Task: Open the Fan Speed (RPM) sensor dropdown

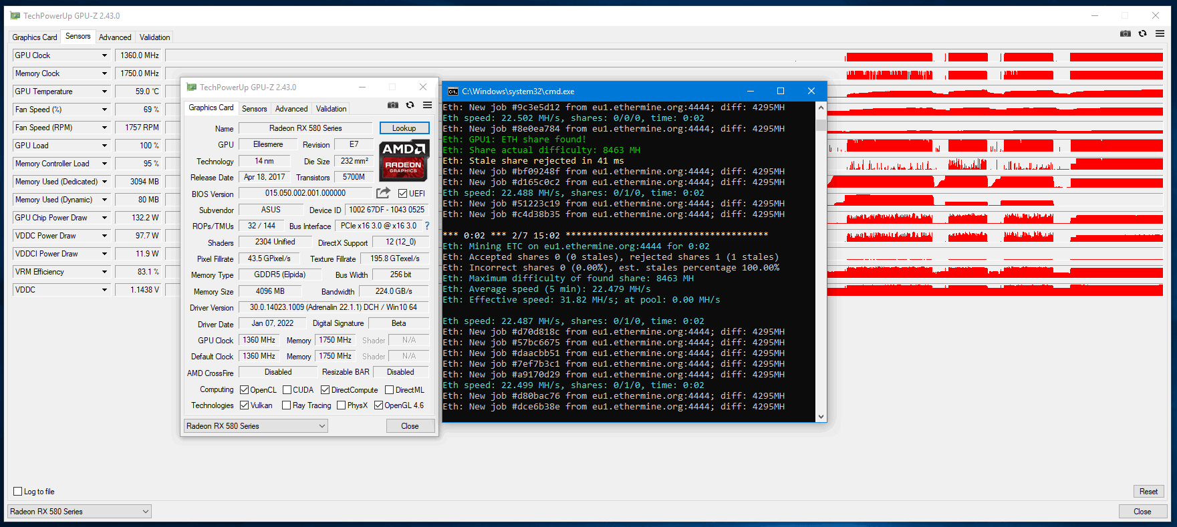Action: tap(104, 128)
